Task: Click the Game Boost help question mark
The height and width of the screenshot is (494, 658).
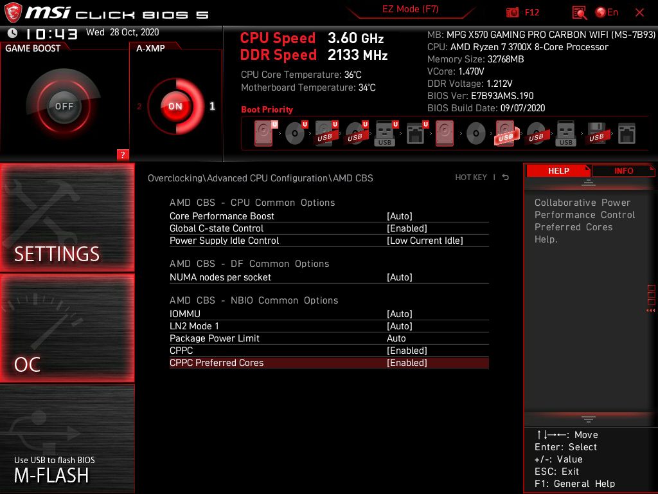Action: [122, 155]
